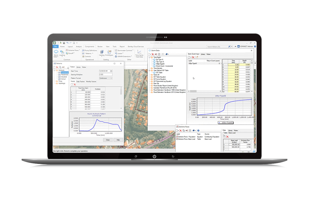
Task: Increment Start Time using the spinner arrow
Action: coord(111,71)
